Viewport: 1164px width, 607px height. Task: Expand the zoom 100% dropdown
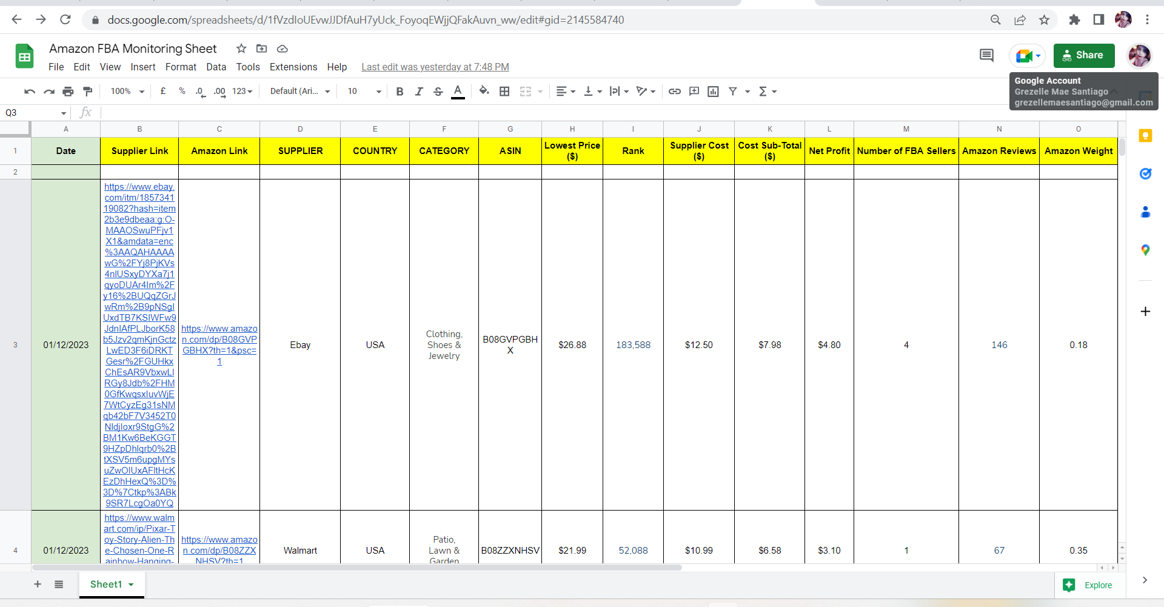click(127, 92)
